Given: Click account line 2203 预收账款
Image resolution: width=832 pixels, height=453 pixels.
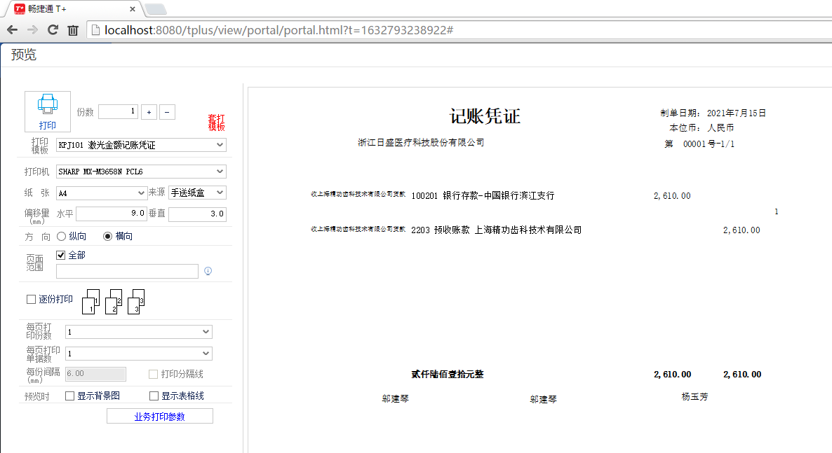Looking at the screenshot, I should click(x=497, y=230).
